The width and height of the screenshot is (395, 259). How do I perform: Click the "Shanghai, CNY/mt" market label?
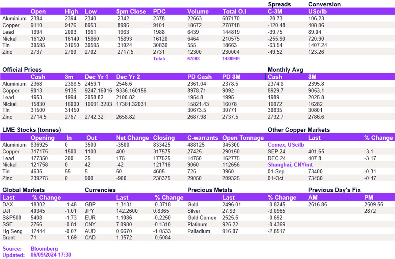pos(290,165)
